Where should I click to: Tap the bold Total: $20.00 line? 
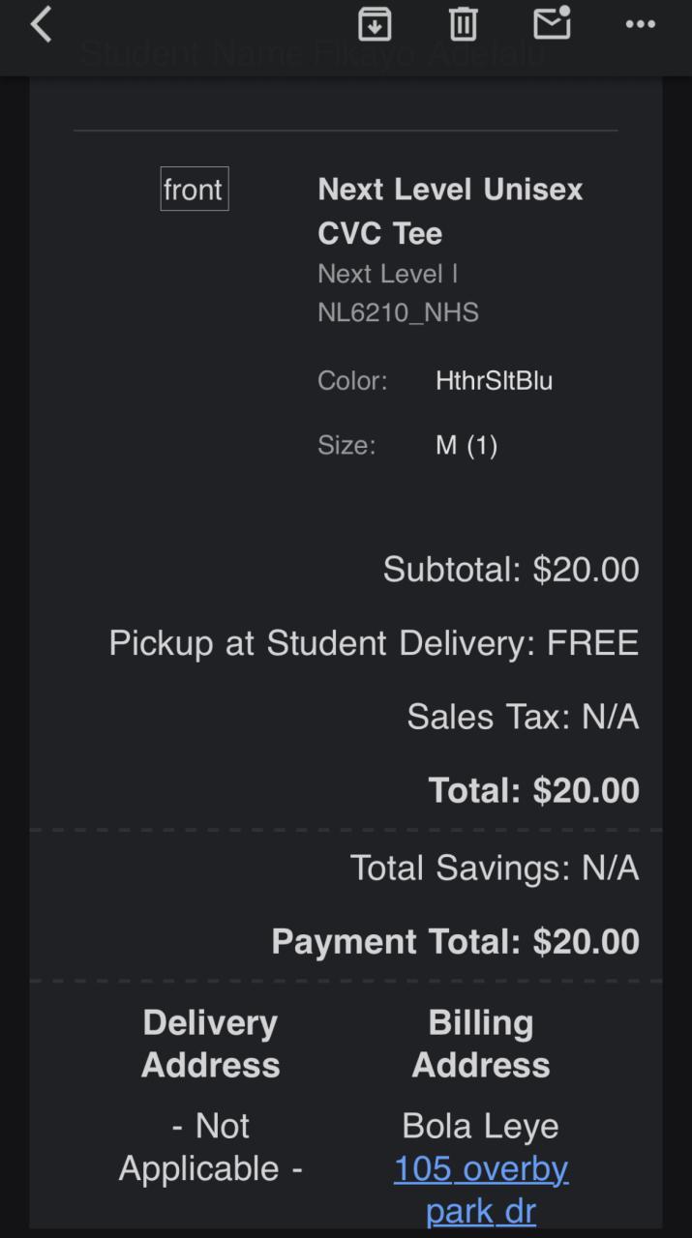pos(533,790)
